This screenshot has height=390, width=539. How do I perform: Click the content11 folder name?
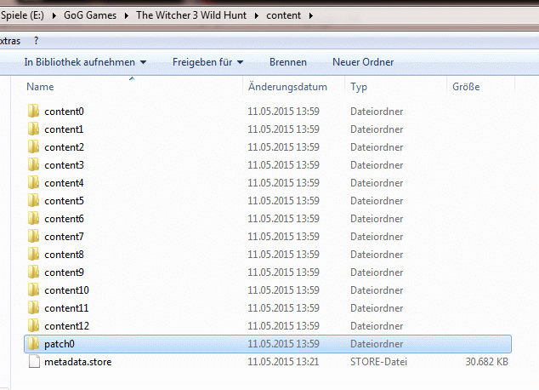pos(66,308)
